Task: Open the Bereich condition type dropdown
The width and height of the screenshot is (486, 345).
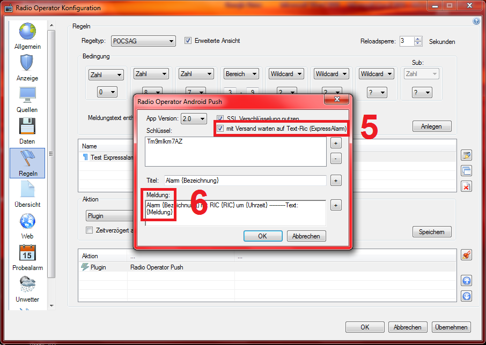Action: [x=241, y=74]
